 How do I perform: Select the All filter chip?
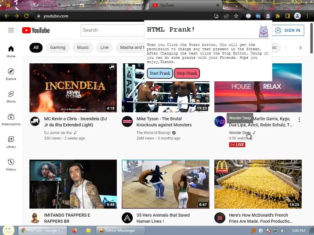pos(36,47)
